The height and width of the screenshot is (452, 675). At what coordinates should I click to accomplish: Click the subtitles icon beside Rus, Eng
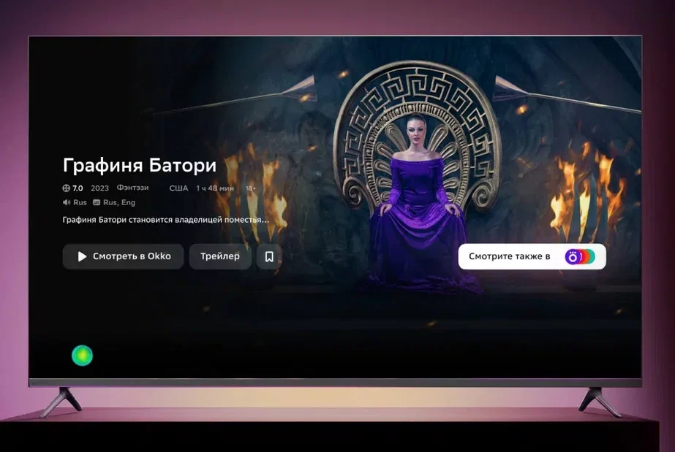(x=97, y=202)
